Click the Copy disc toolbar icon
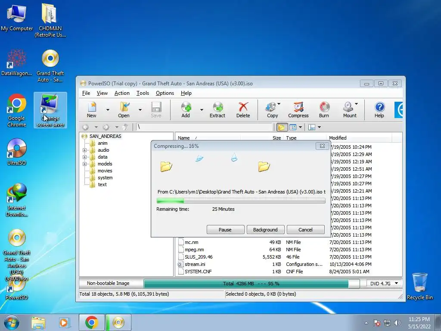The width and height of the screenshot is (441, 331). pos(271,107)
